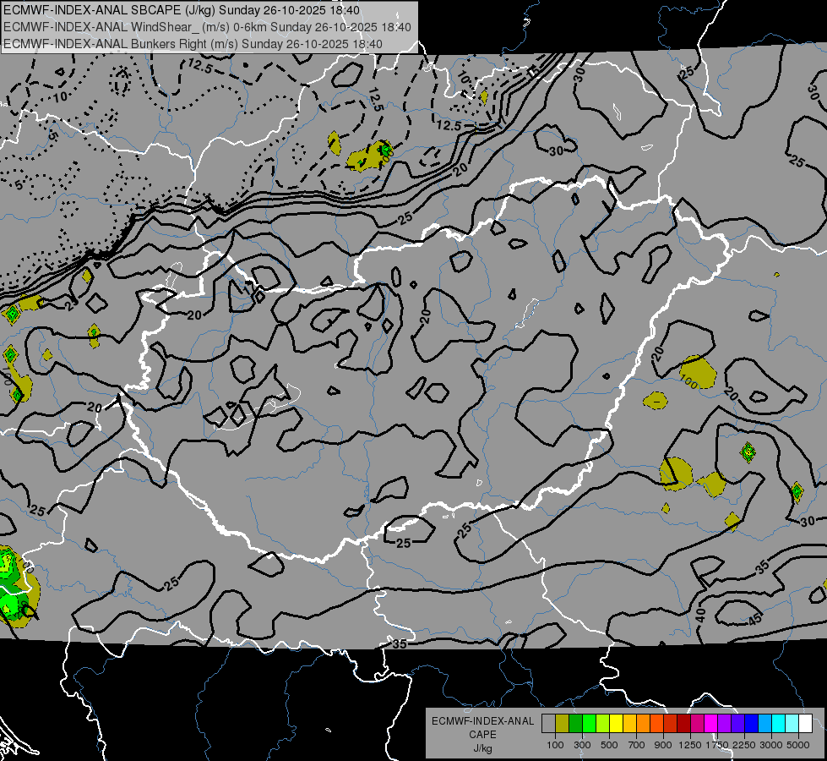The image size is (827, 761).
Task: Click the dark green legend swatch
Action: (575, 724)
